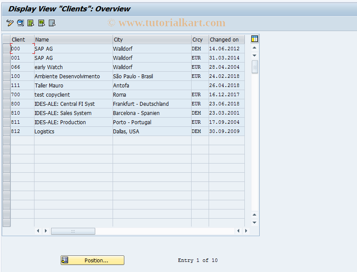This screenshot has width=357, height=272.
Task: Toggle the Display/Change mode icon
Action: click(10, 23)
